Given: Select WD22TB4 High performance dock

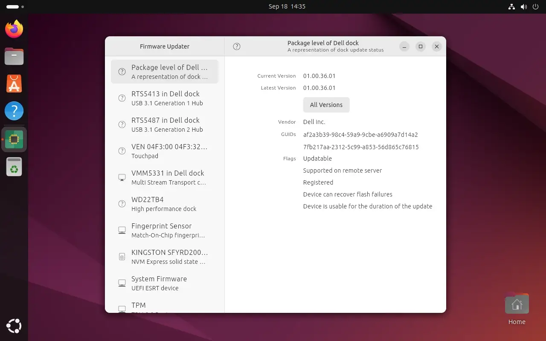Looking at the screenshot, I should pyautogui.click(x=165, y=204).
